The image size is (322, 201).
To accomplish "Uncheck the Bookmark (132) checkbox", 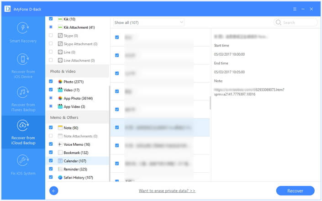I will [51, 152].
